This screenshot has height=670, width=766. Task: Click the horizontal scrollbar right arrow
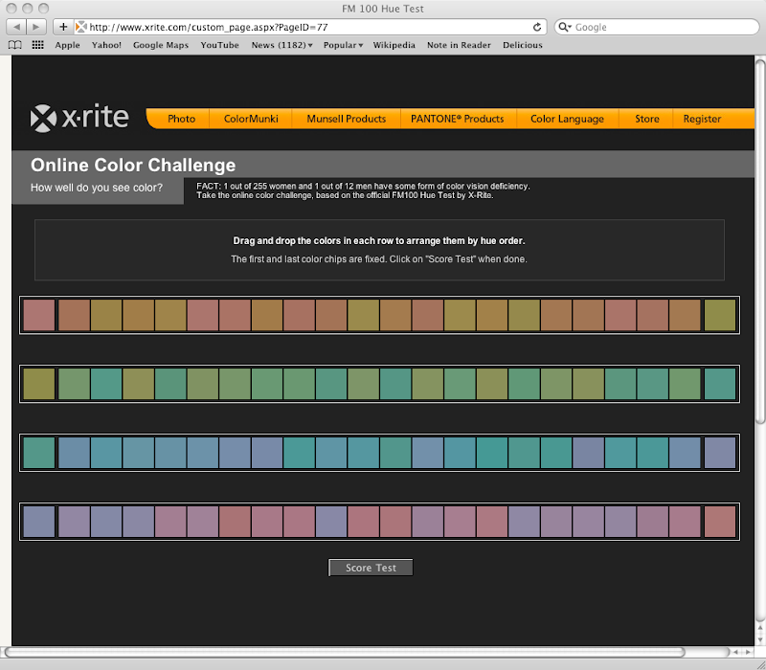point(748,652)
